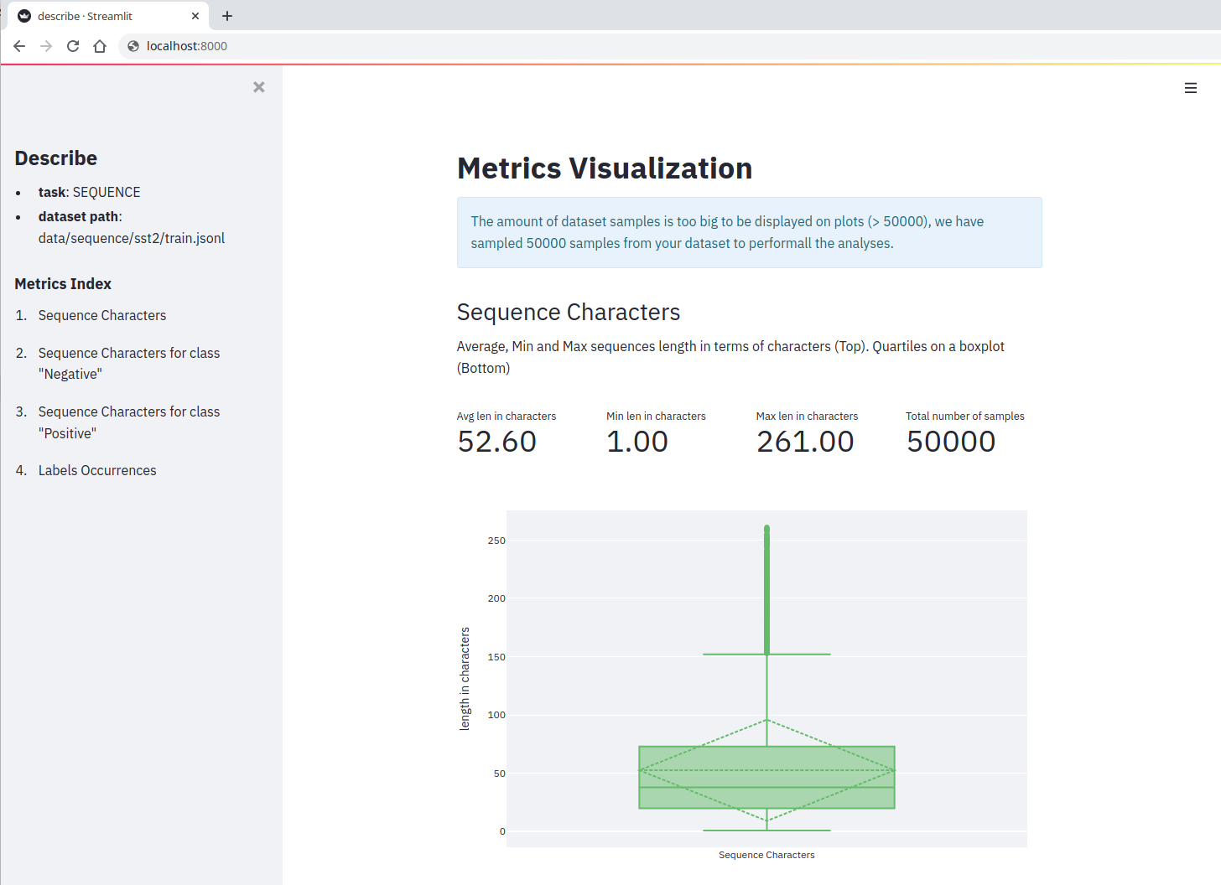Screen dimensions: 1221x885
Task: Click the Sequence Characters x-axis label
Action: tap(766, 855)
